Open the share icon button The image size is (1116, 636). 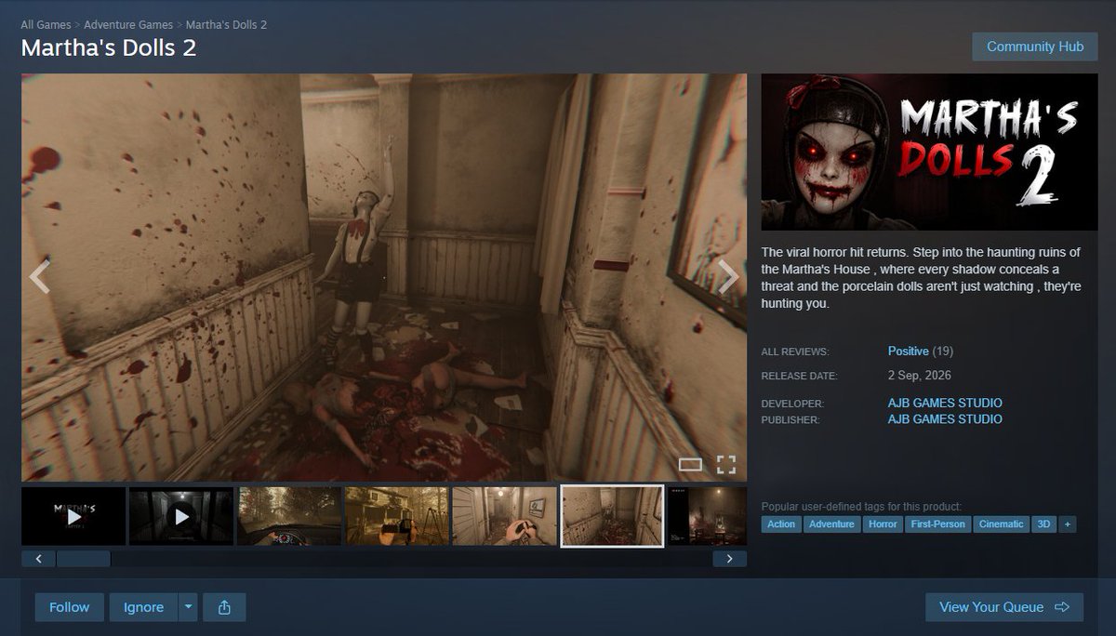coord(224,607)
